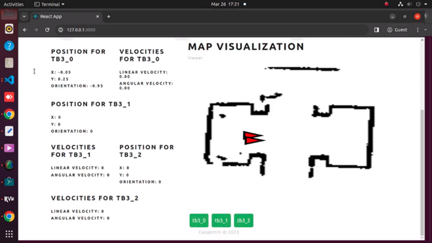Click "Velocities for TB3_1" heading
Viewport: 432px width, 243px height.
pyautogui.click(x=73, y=151)
